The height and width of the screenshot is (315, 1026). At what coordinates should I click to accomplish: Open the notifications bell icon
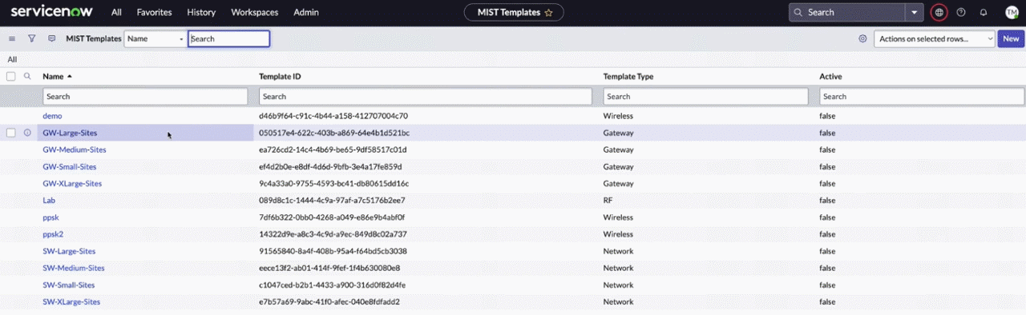984,13
